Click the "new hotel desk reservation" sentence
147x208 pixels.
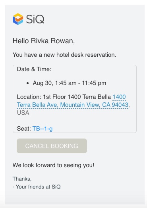pos(64,55)
